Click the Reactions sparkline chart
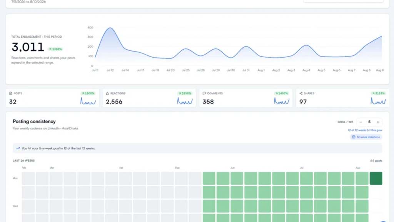This screenshot has height=222, width=394. click(x=185, y=101)
